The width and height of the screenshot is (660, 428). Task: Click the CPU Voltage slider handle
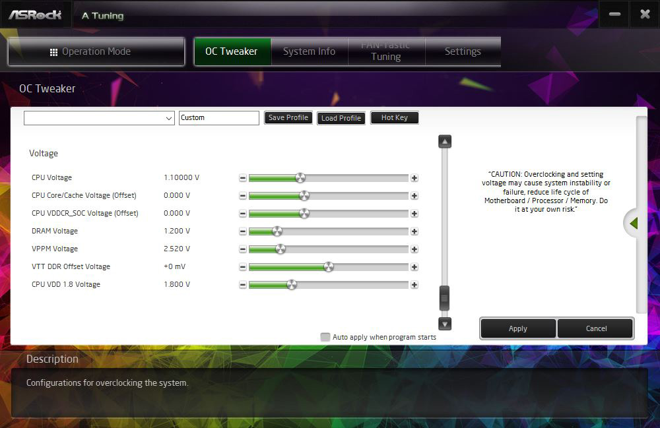point(300,178)
